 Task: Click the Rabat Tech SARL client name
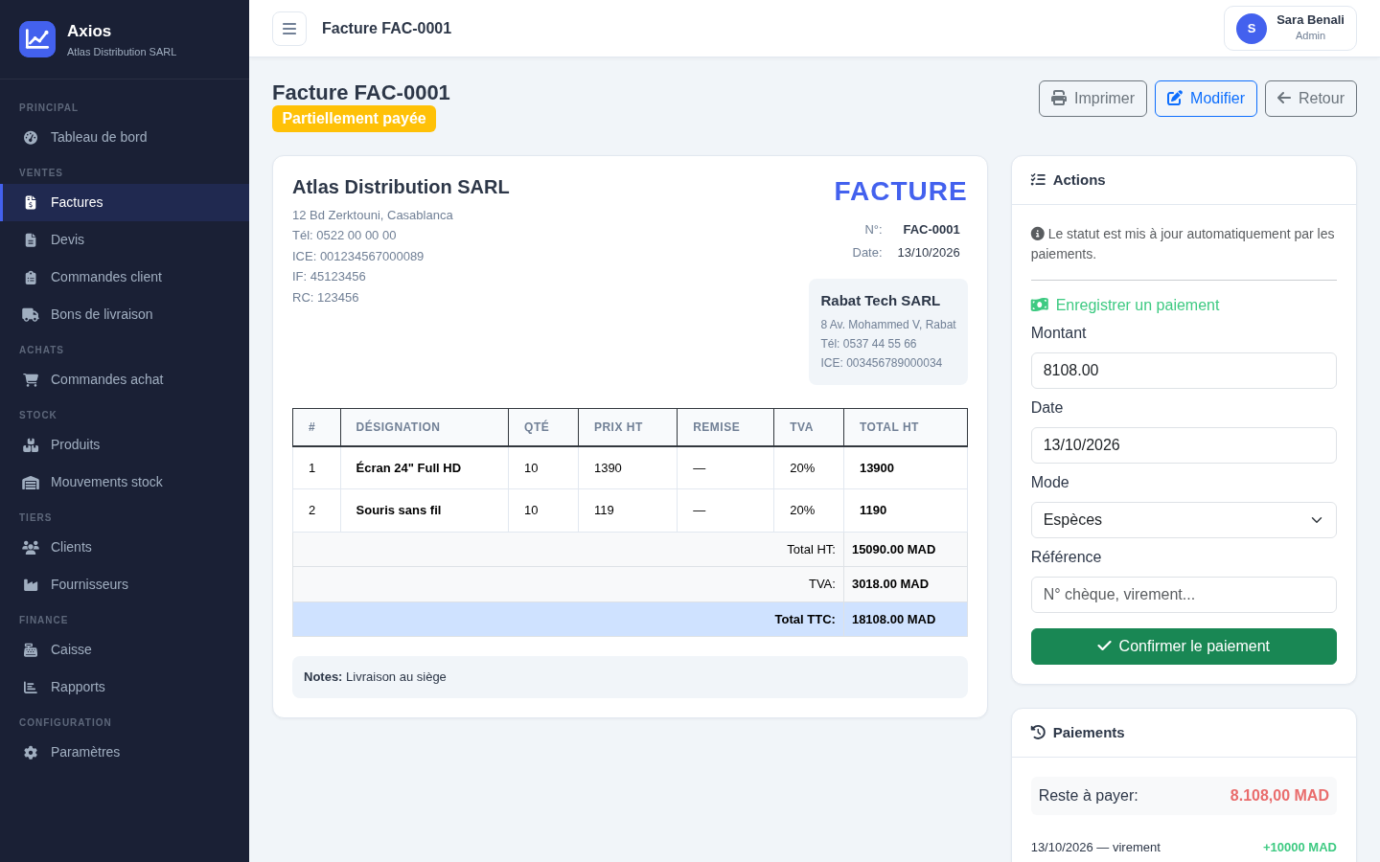coord(880,301)
